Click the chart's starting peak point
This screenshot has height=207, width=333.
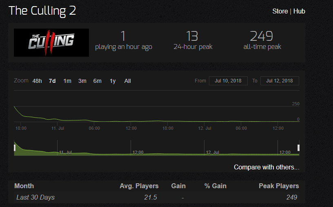14,107
